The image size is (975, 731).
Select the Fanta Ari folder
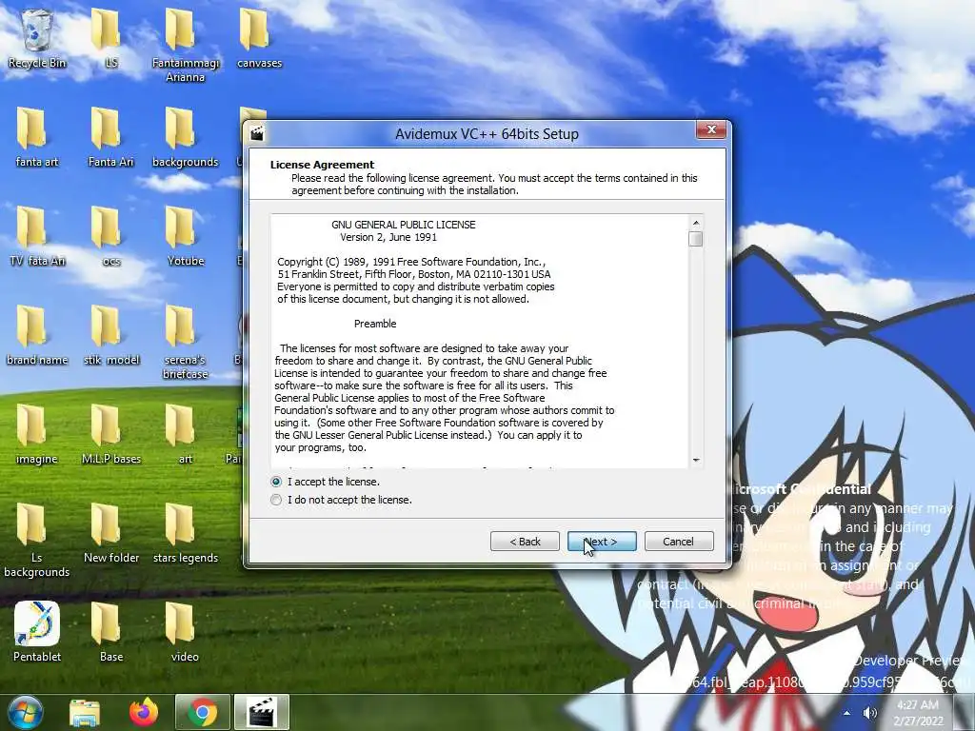110,137
